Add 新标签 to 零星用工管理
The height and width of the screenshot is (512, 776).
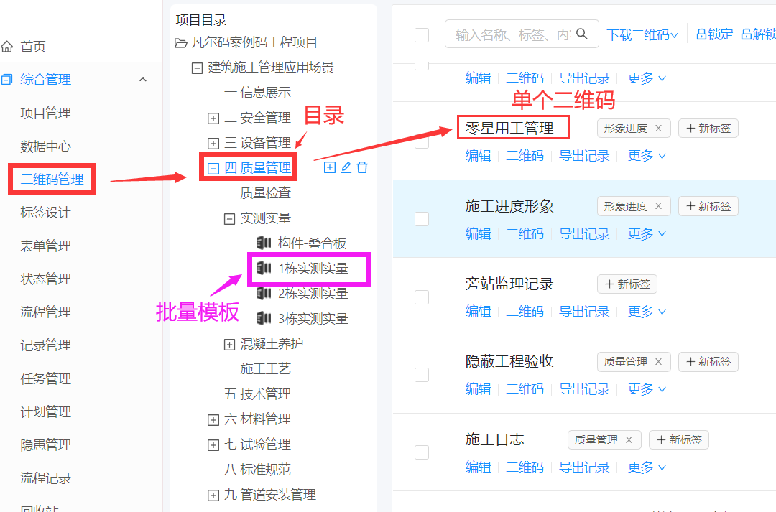coord(708,128)
